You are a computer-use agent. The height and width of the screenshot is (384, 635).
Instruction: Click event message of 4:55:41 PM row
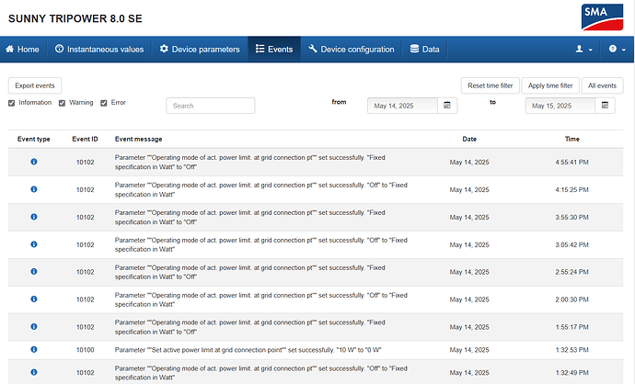coord(250,162)
